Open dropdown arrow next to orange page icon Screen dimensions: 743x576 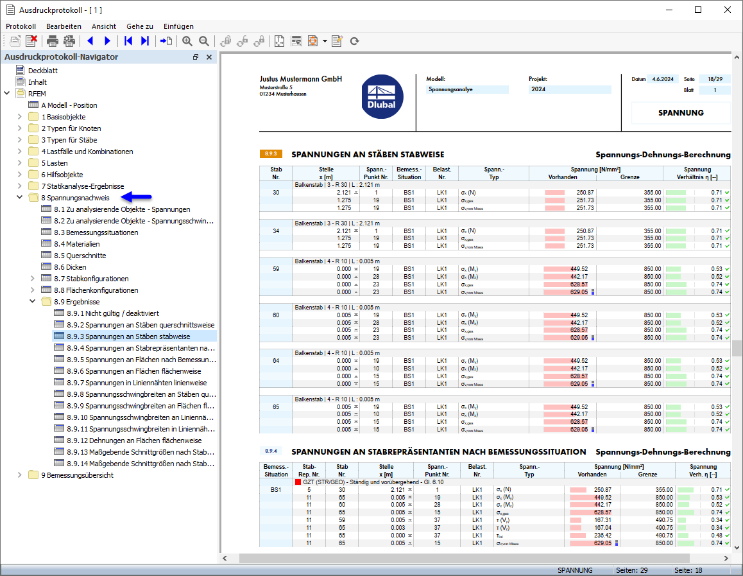pyautogui.click(x=325, y=41)
